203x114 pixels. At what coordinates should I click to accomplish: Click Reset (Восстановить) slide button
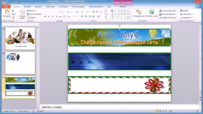tap(34, 14)
